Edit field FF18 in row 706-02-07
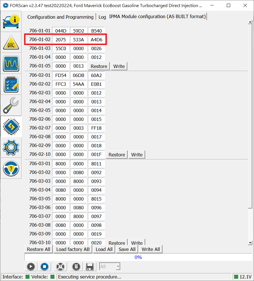The image size is (254, 281). 96,128
